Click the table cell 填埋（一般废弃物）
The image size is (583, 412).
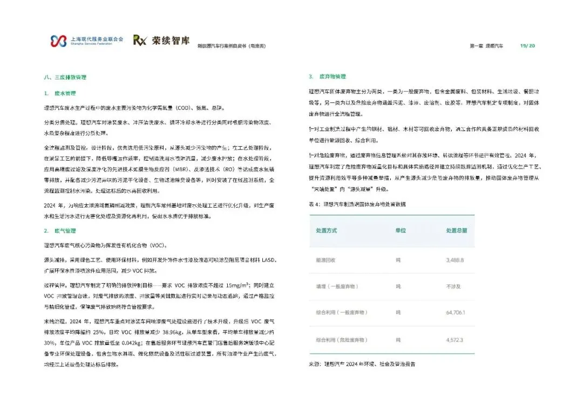pos(337,286)
